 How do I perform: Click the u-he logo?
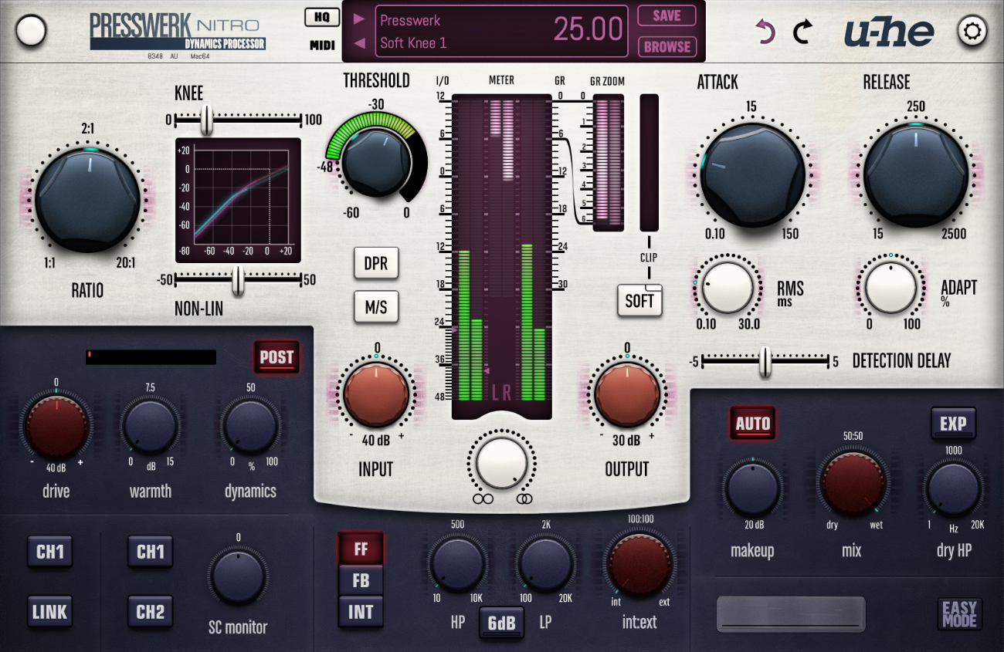[888, 32]
